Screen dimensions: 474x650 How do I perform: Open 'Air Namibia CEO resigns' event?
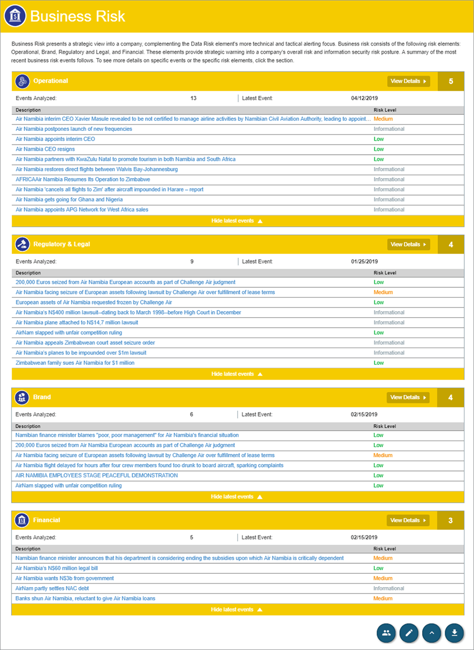(x=45, y=149)
